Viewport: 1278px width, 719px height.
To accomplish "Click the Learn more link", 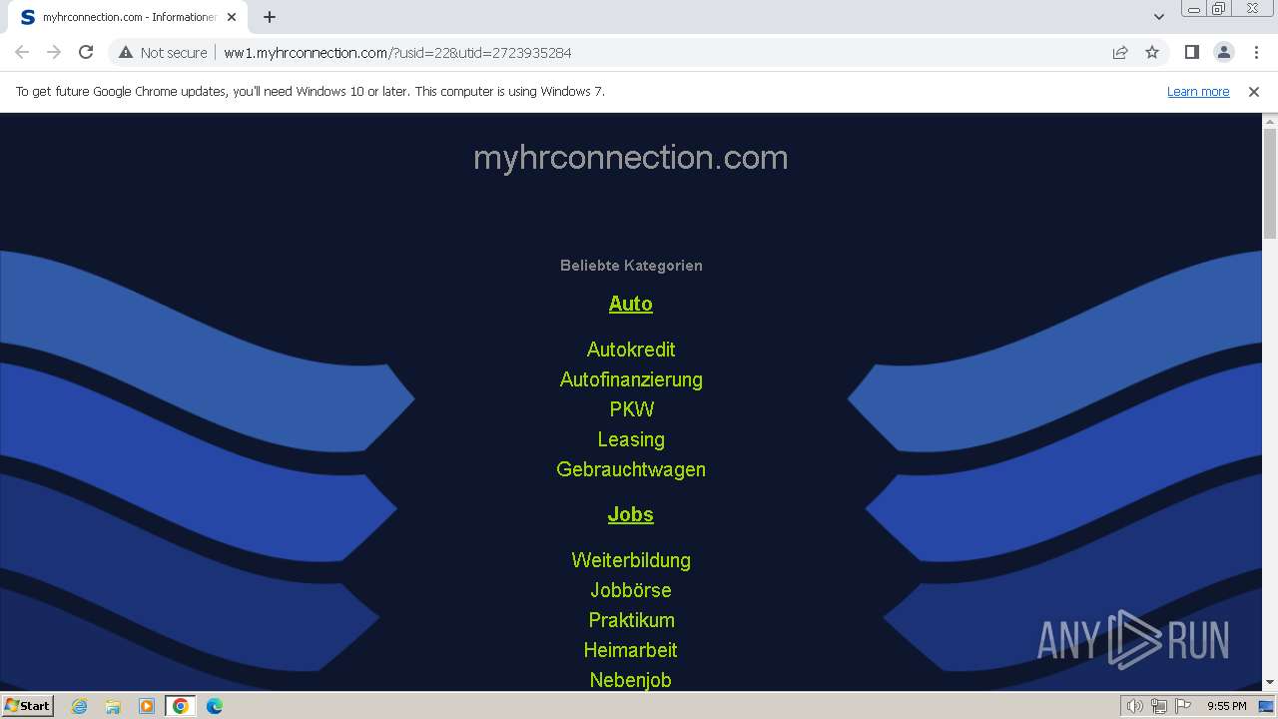I will (x=1198, y=91).
